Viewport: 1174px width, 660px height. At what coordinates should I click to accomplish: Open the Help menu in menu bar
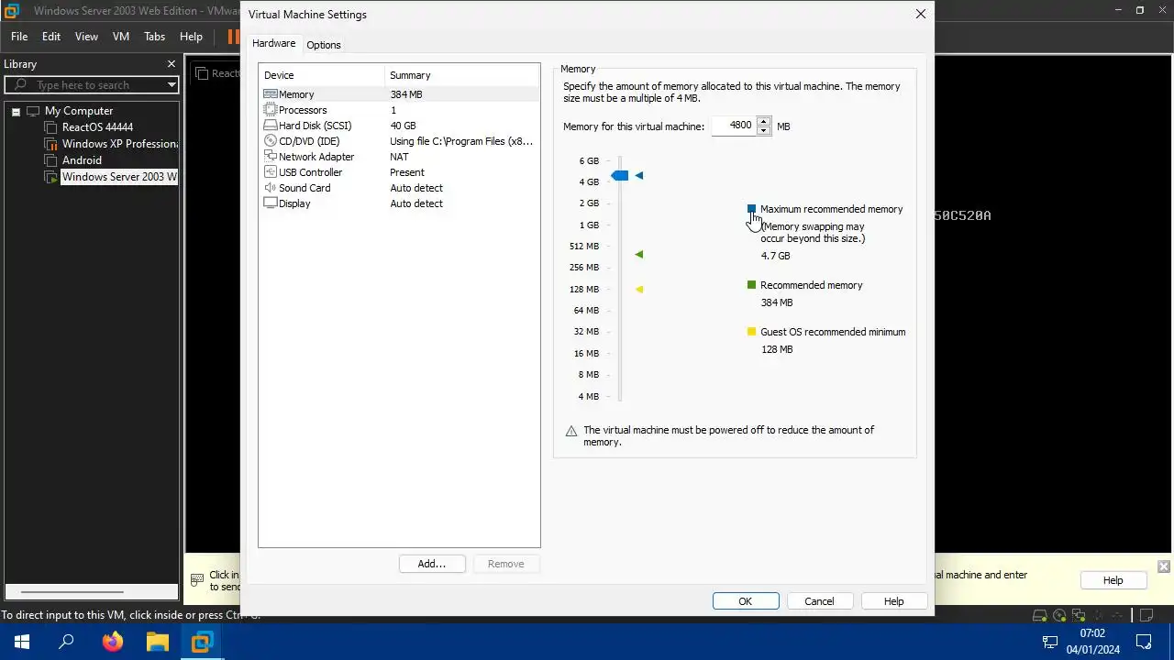[191, 37]
